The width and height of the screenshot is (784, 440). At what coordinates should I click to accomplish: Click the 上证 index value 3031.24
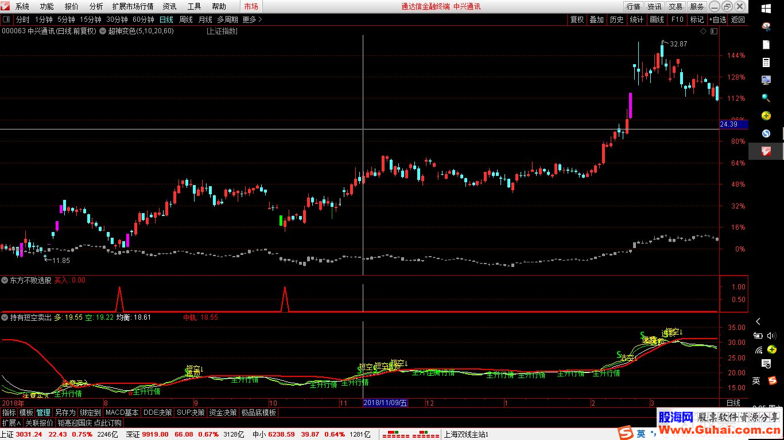pos(29,434)
